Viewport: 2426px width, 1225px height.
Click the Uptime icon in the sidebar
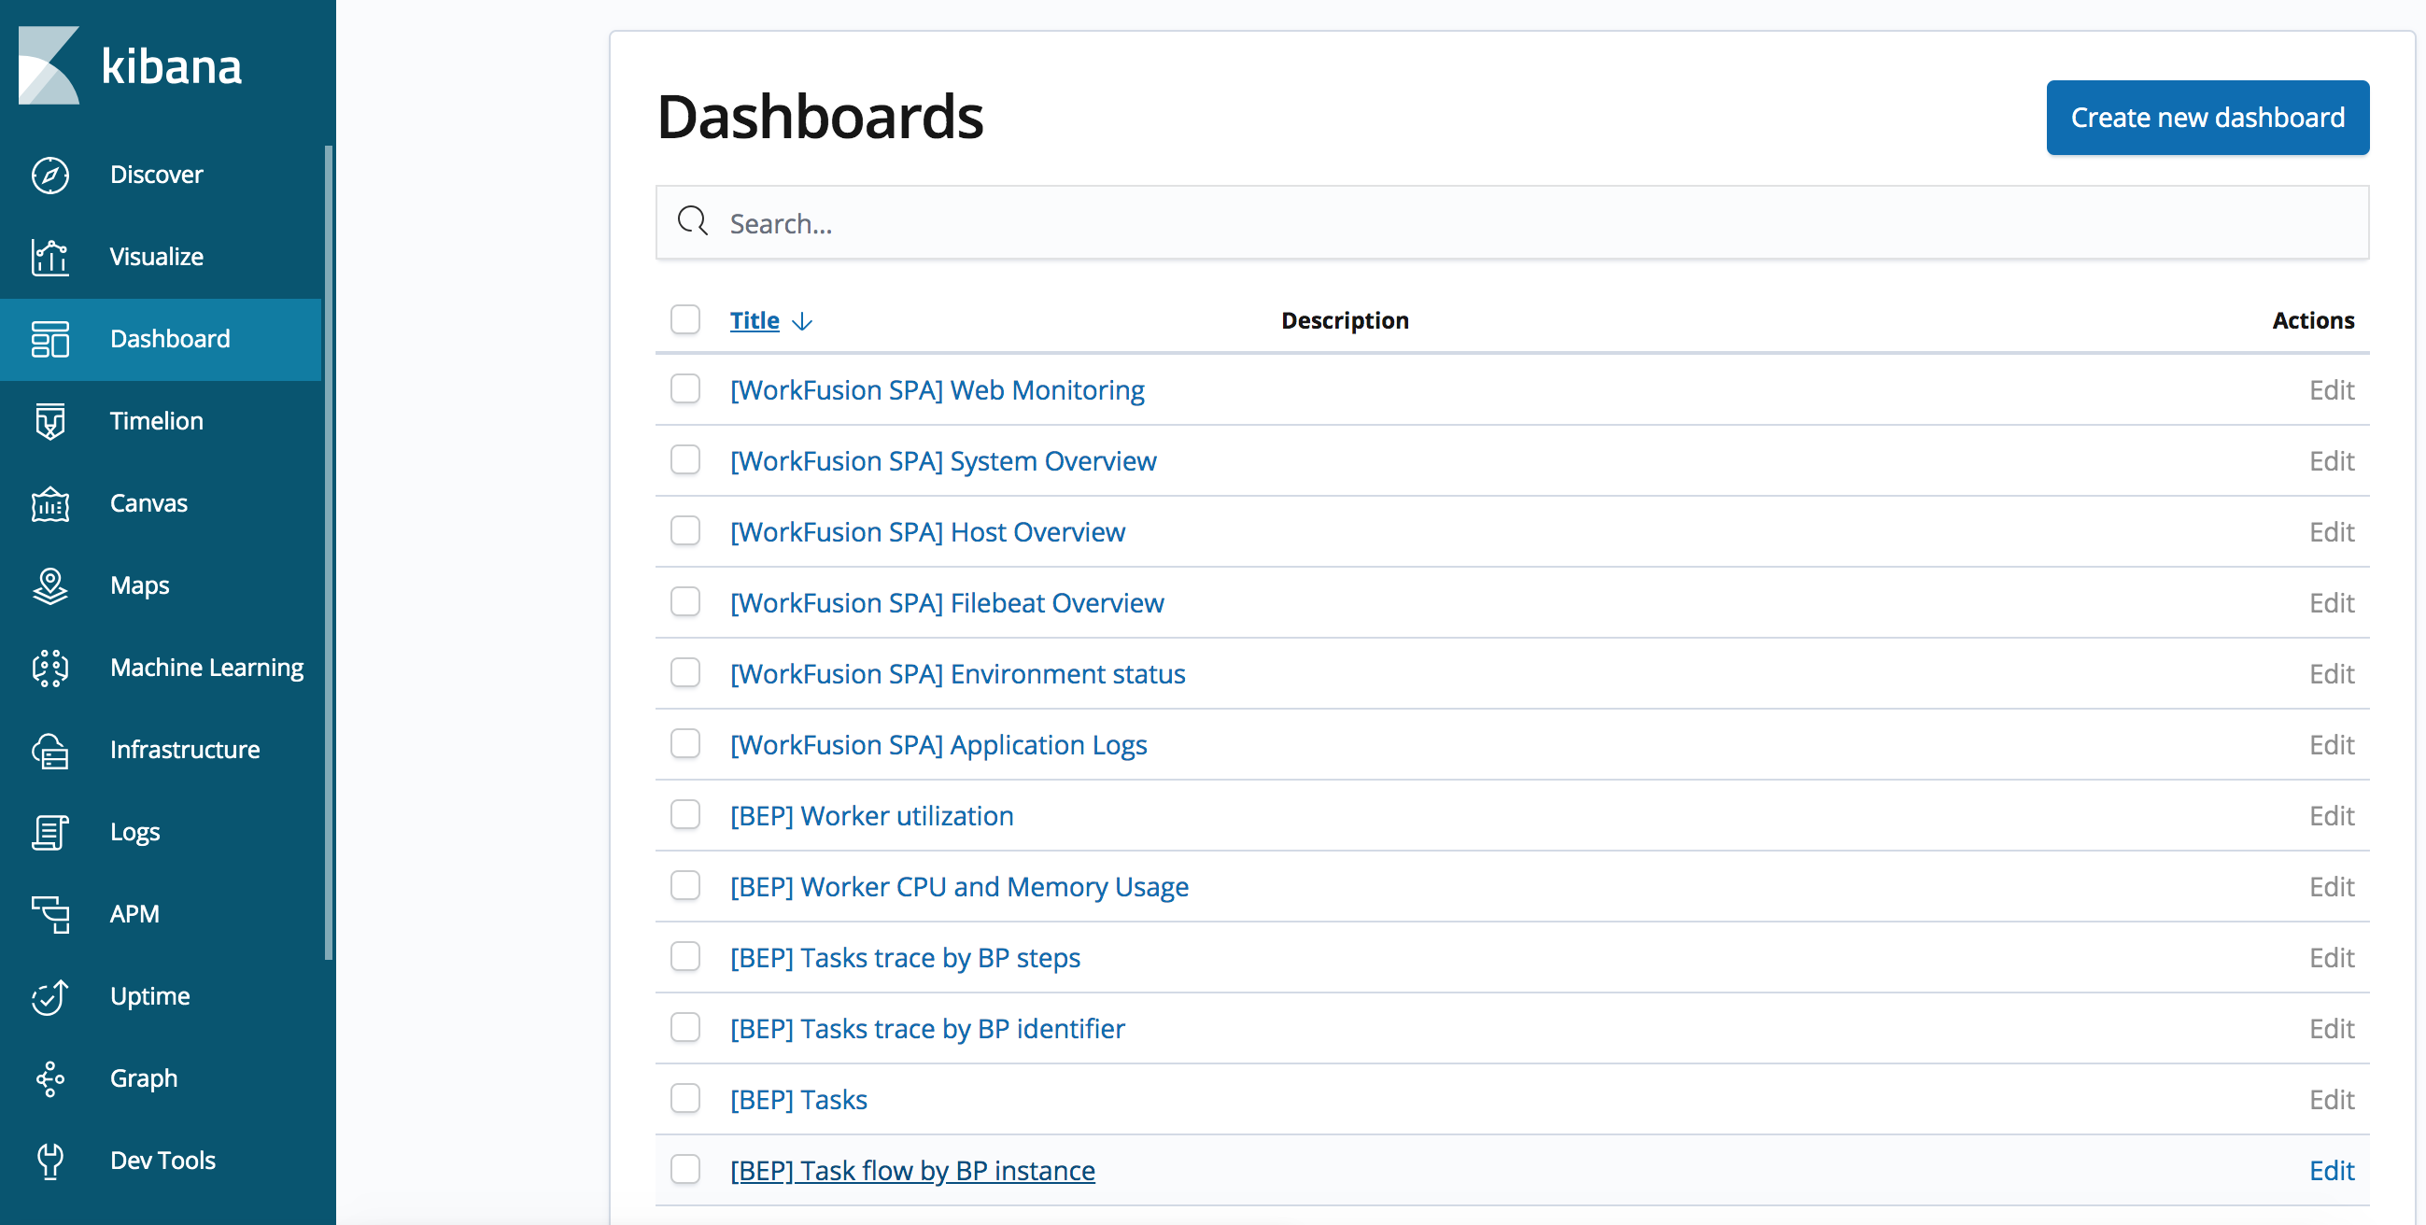(49, 996)
